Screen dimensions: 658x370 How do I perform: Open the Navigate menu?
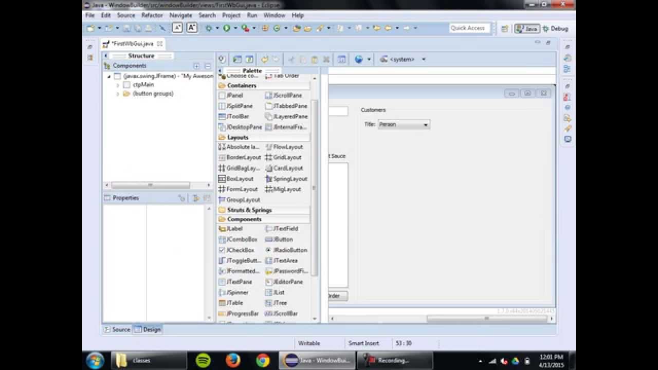(x=181, y=15)
